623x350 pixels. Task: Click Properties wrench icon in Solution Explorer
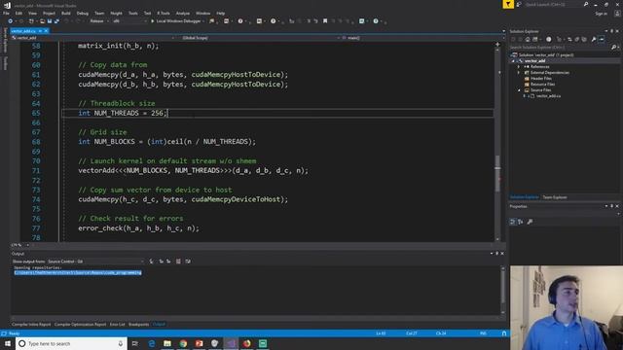[x=594, y=39]
